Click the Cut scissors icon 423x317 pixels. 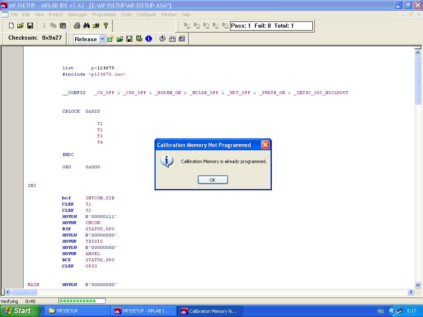coord(44,26)
